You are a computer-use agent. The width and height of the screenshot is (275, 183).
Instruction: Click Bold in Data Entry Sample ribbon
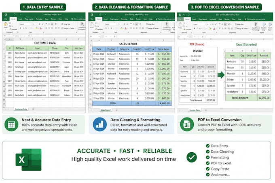pyautogui.click(x=21, y=28)
